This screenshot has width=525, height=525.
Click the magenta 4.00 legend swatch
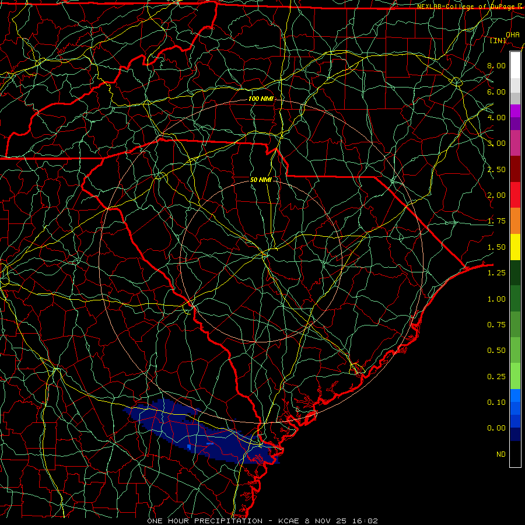(x=515, y=111)
